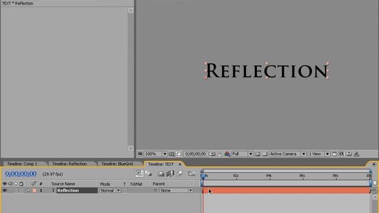
Task: Hide the Reflection layer with eye toggle
Action: point(4,191)
